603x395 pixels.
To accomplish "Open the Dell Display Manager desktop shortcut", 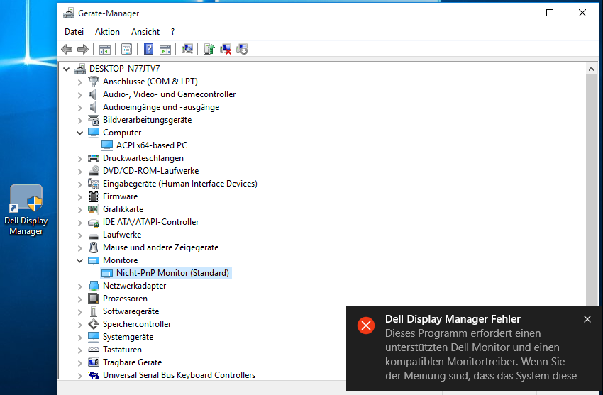I will 26,209.
